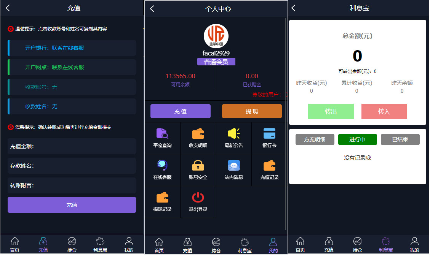The image size is (430, 255).
Task: Click the 昨天收益(元) value
Action: pos(312,91)
